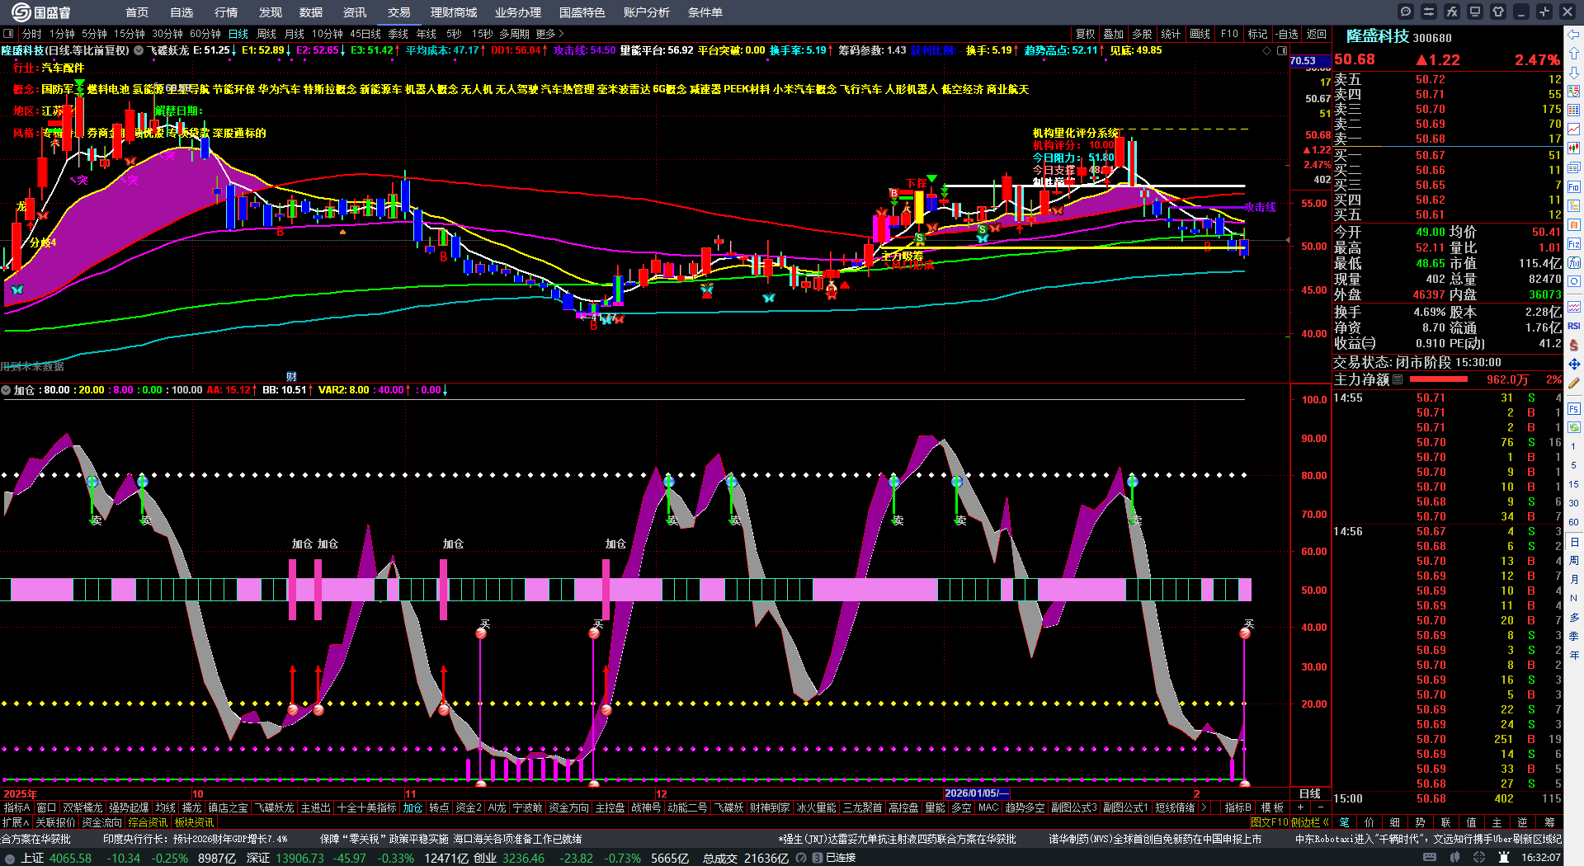Open the f(x) formula sidebar icon
Screen dimensions: 1584x866
click(1574, 263)
